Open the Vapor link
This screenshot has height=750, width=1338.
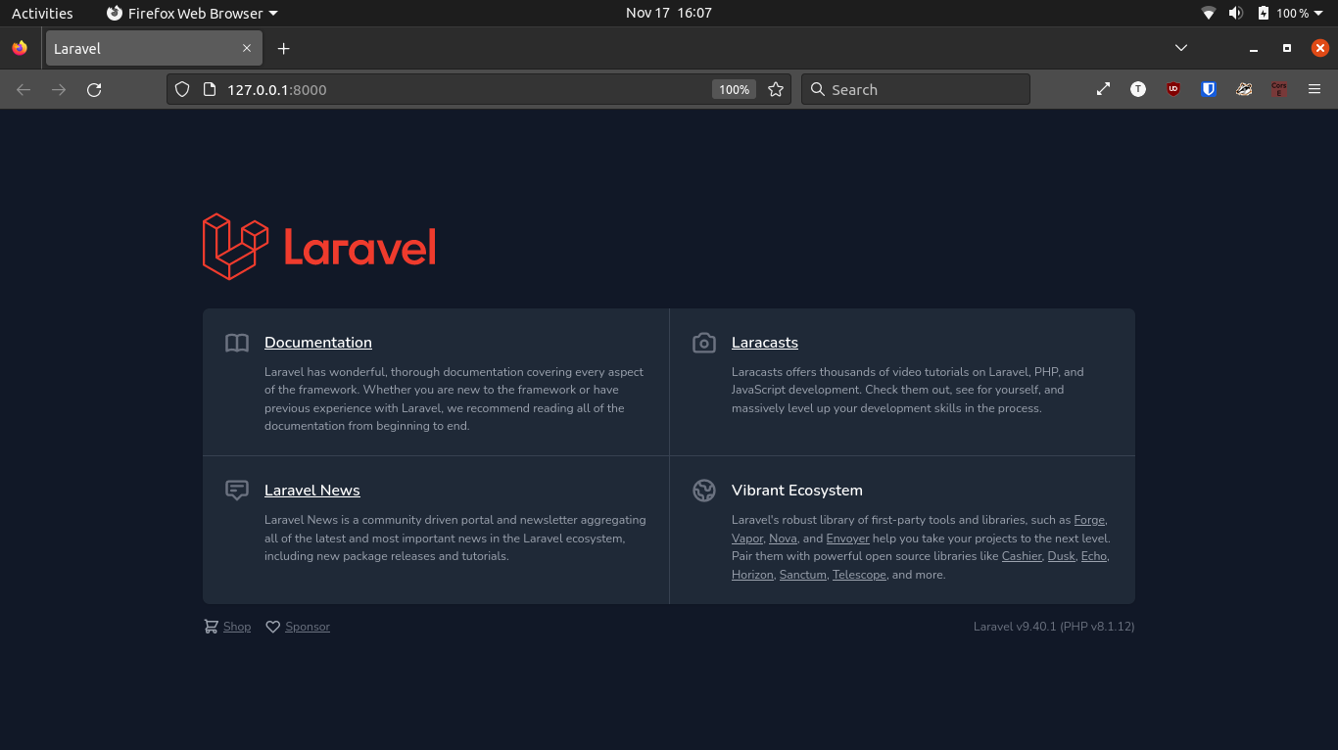(747, 539)
